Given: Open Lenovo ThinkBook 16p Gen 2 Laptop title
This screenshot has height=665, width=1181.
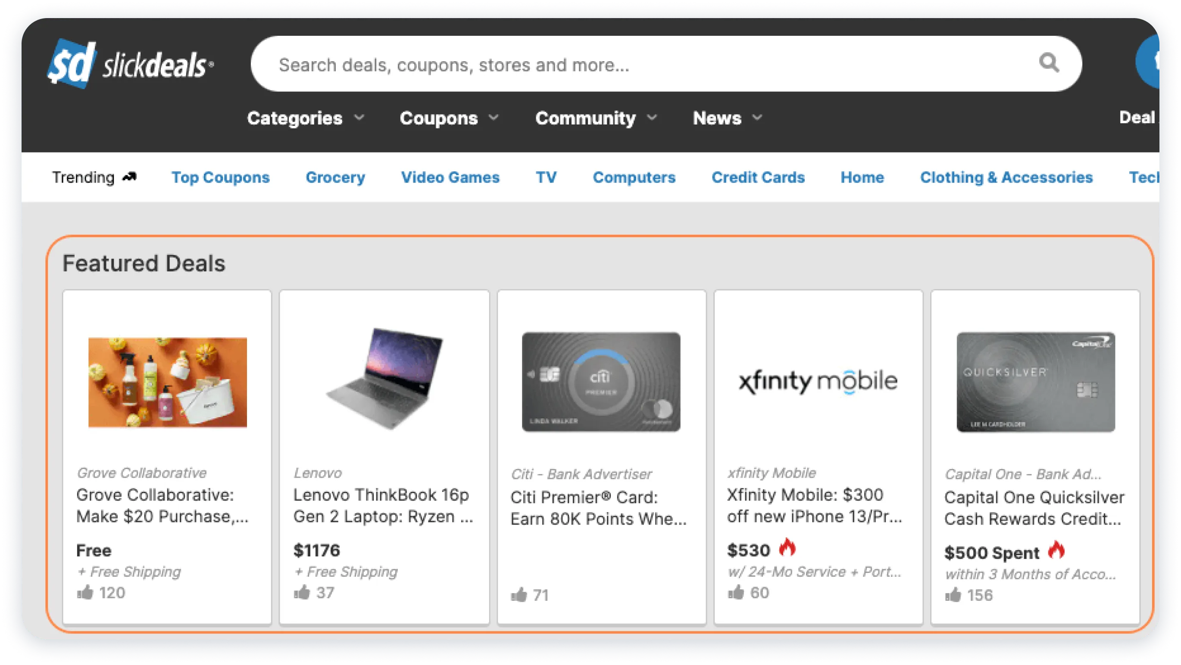Looking at the screenshot, I should [x=383, y=506].
